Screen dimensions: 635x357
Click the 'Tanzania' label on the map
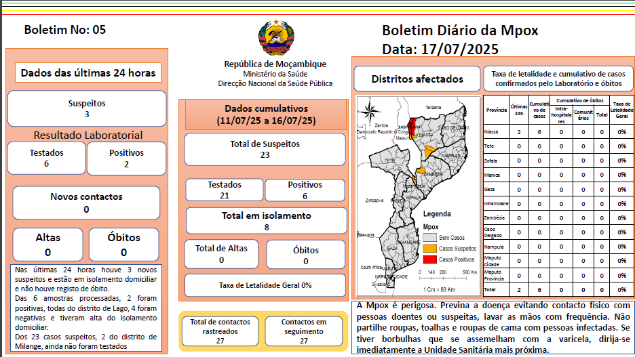tap(433, 108)
